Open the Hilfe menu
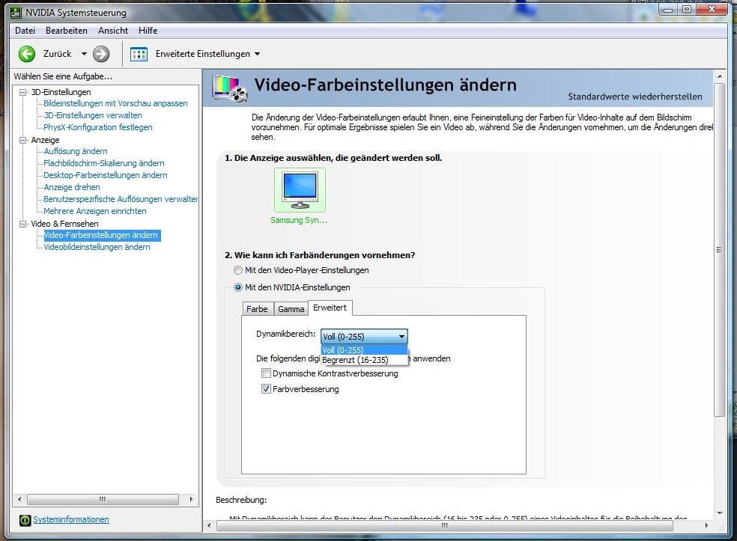This screenshot has height=541, width=737. point(148,31)
